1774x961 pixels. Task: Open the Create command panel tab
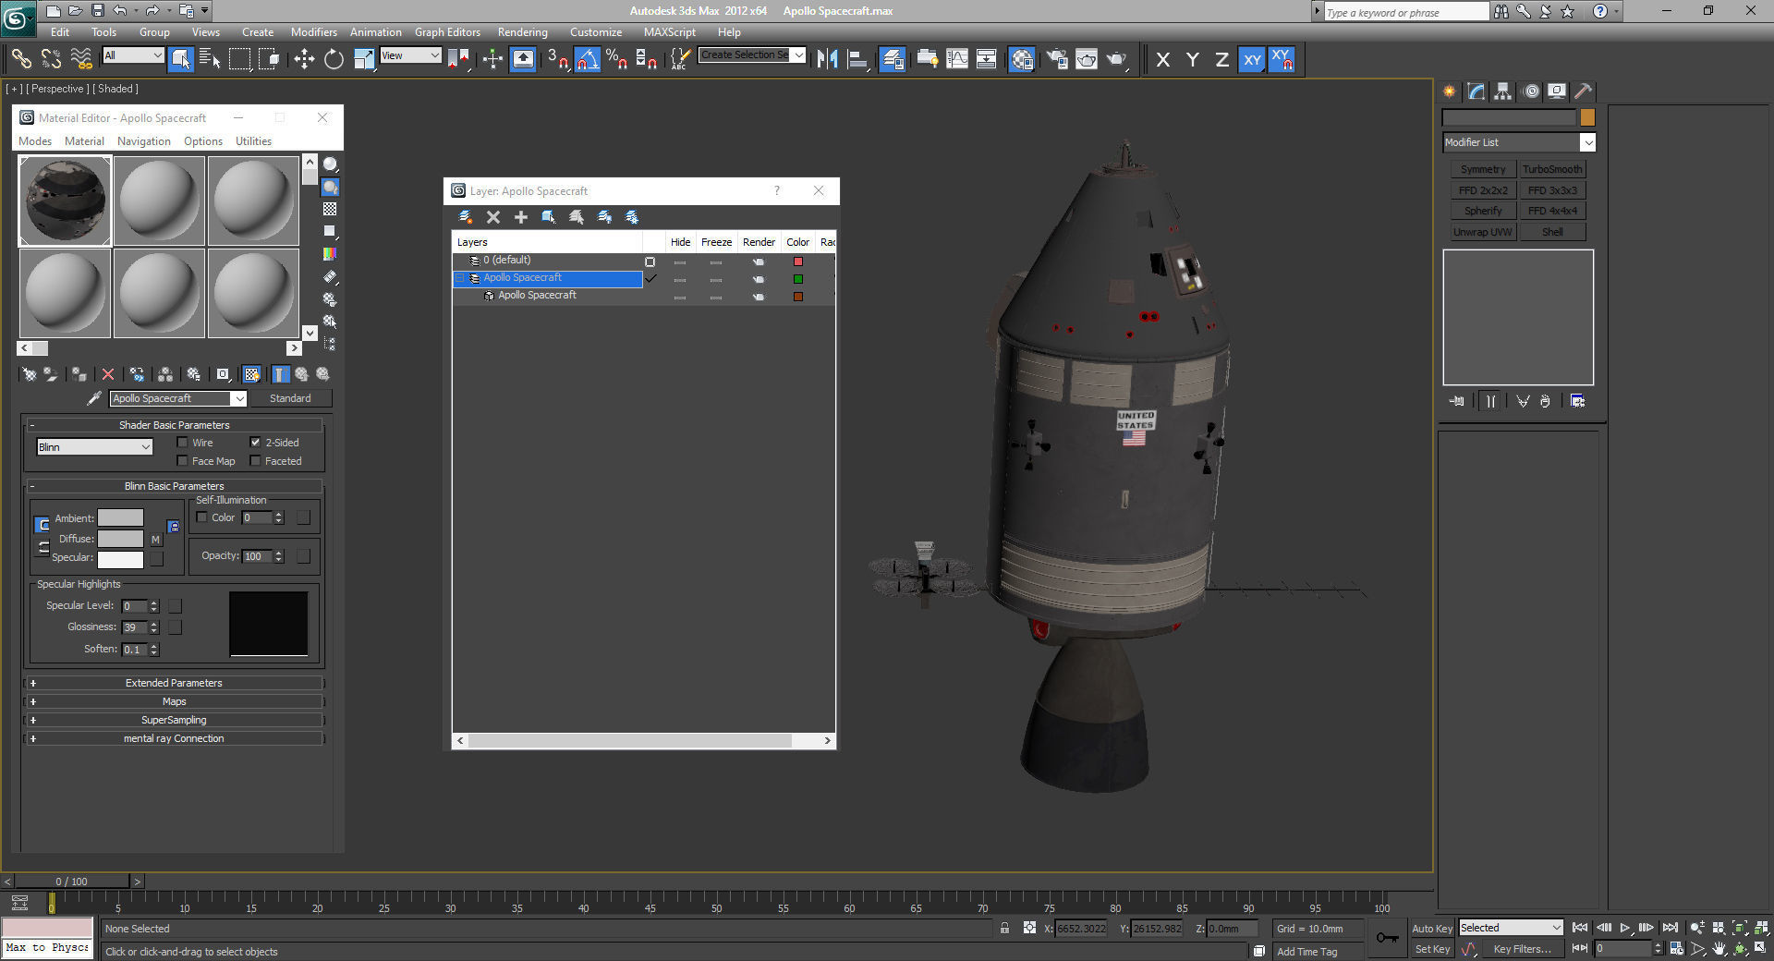click(1449, 91)
